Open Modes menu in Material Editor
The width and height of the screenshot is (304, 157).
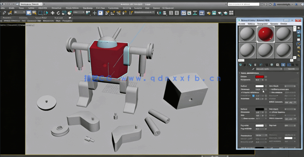tap(242, 24)
